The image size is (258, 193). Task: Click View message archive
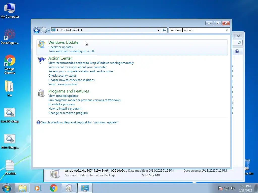coord(63,84)
